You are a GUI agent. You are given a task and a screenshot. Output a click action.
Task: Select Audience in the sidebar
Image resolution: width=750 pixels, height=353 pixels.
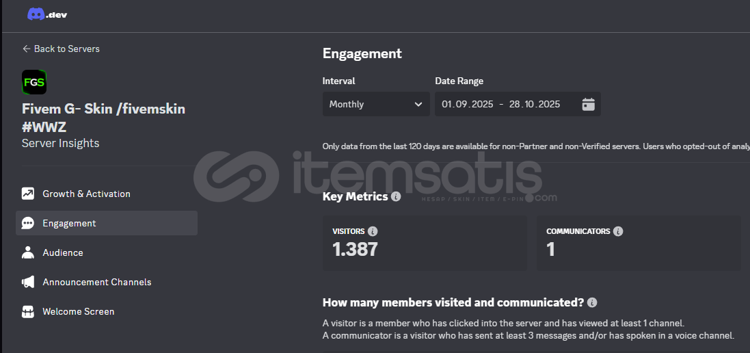pyautogui.click(x=63, y=252)
